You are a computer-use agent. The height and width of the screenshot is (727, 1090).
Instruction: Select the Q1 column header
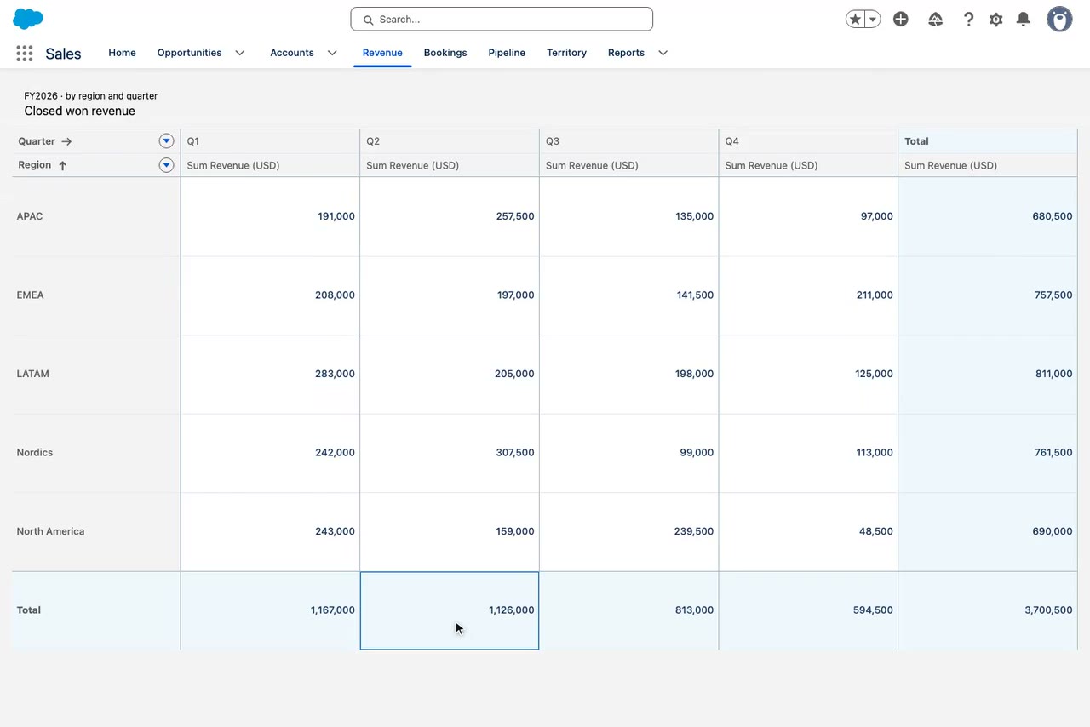[270, 141]
